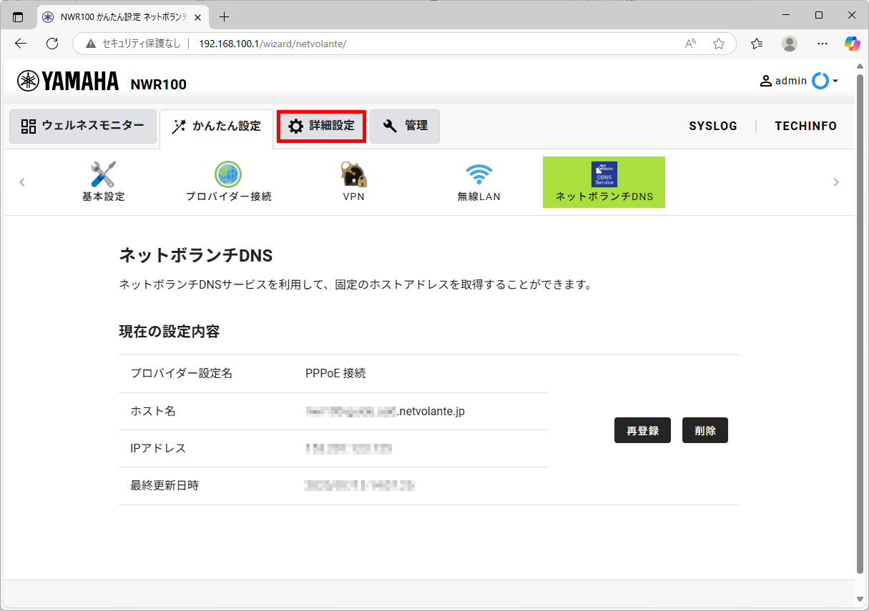Click the 再登録 button

pos(642,431)
